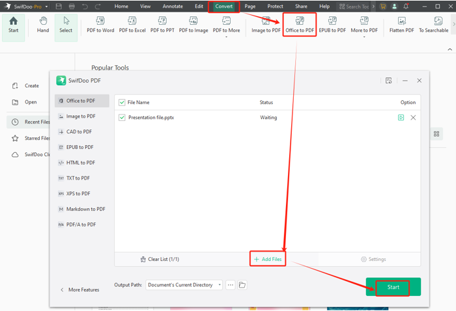Go to the Start home button
456x311 pixels.
(14, 27)
